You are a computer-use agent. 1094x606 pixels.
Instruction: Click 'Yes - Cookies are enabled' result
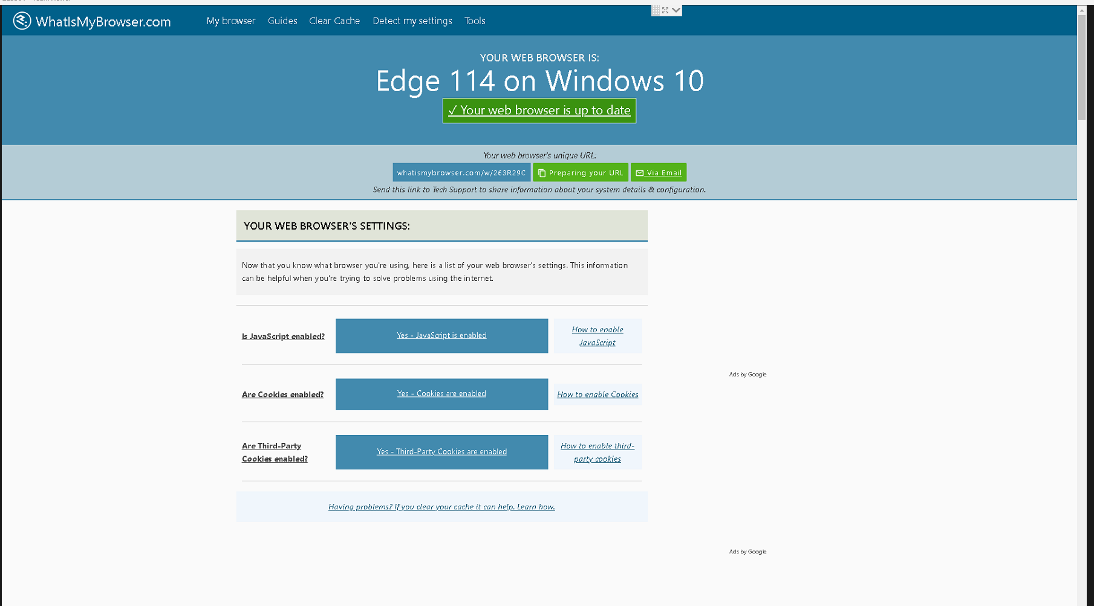click(441, 394)
